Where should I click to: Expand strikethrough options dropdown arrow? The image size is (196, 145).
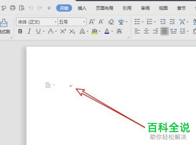click(x=56, y=31)
